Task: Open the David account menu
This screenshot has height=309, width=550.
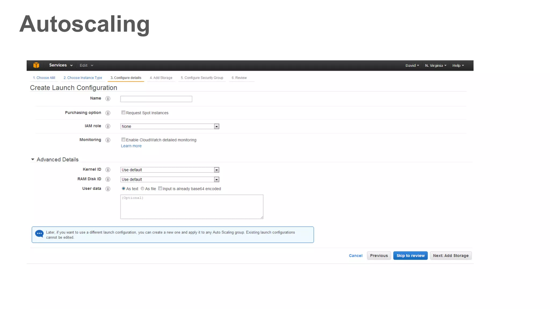Action: click(x=412, y=65)
